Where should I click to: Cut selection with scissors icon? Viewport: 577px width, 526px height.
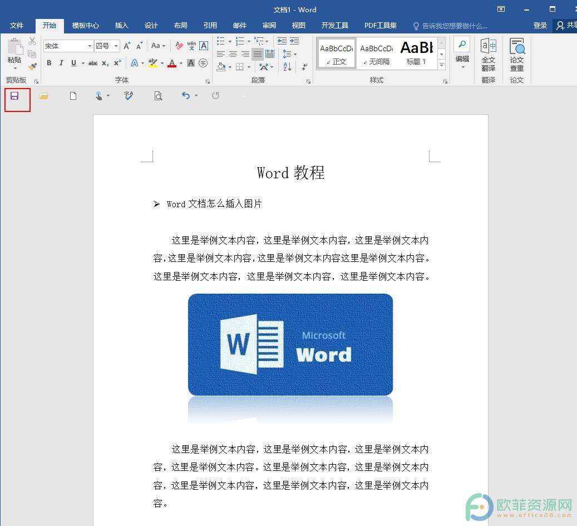tap(32, 41)
